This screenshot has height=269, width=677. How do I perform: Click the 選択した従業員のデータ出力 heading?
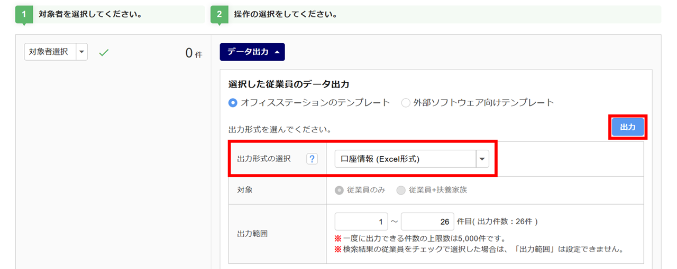(x=289, y=84)
